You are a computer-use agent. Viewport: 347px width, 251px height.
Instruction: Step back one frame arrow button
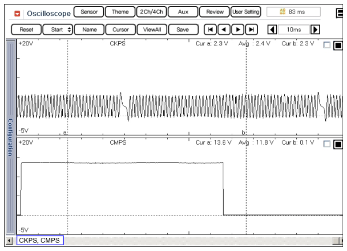[224, 30]
